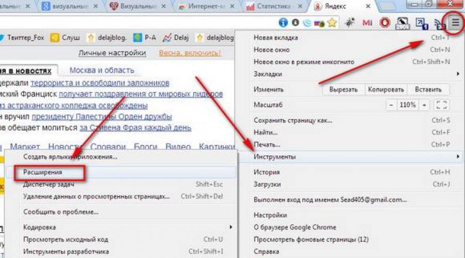Click the red stop-hand adblock icon
This screenshot has width=465, height=258.
point(385,23)
